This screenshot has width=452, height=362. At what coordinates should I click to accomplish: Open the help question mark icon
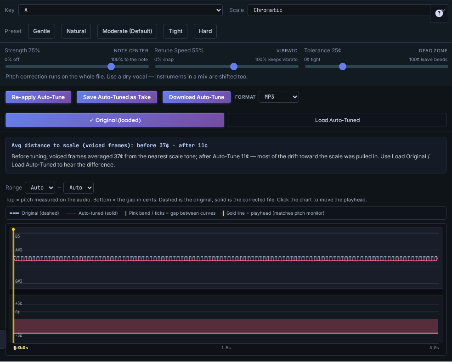point(439,13)
